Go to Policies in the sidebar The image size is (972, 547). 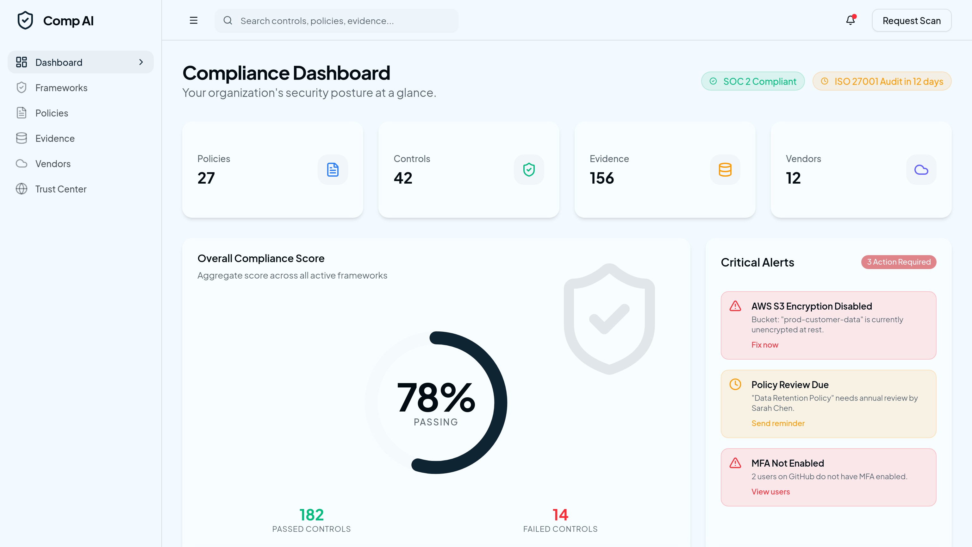pyautogui.click(x=52, y=113)
